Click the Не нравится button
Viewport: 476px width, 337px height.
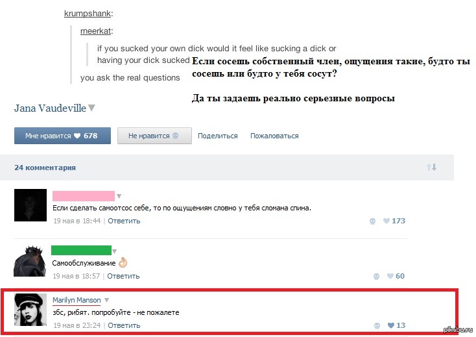(x=154, y=136)
